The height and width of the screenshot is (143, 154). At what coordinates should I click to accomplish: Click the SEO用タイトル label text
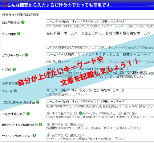coord(11,22)
